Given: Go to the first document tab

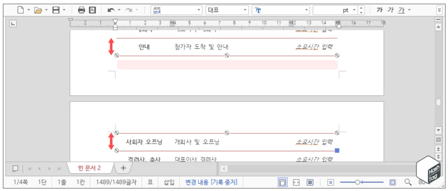Looking at the screenshot, I should click(29, 168).
